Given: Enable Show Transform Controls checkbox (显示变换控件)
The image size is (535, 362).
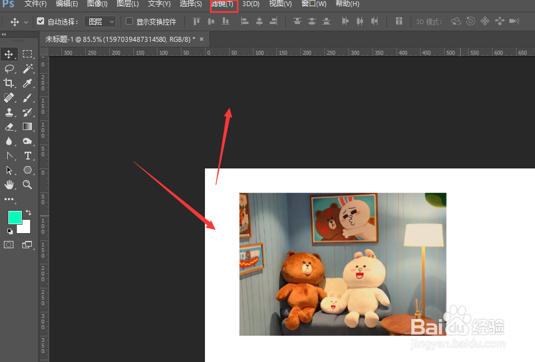Looking at the screenshot, I should click(x=130, y=21).
